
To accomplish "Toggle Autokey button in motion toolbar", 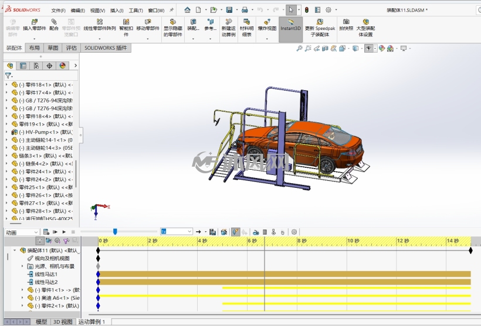I will (235, 232).
